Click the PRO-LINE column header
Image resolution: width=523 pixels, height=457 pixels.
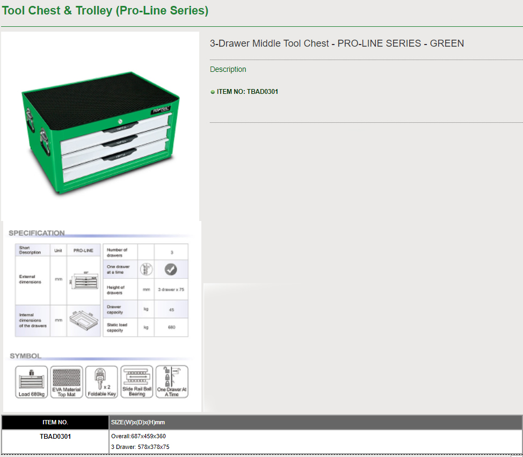[x=83, y=250]
